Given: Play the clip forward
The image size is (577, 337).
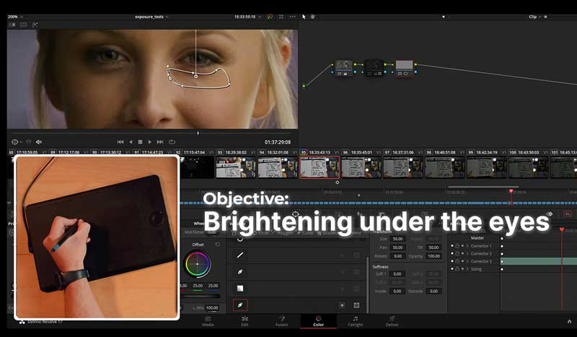Looking at the screenshot, I should point(150,141).
